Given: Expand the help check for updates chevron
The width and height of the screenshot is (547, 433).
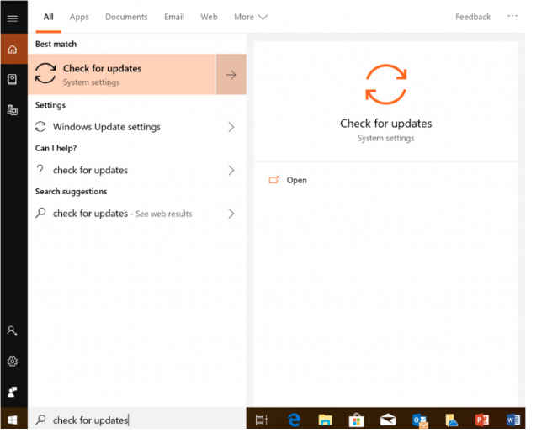Looking at the screenshot, I should click(x=231, y=170).
